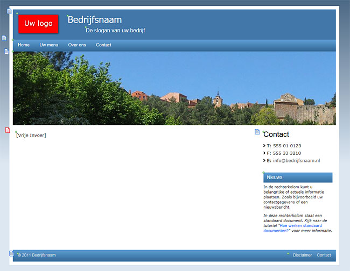The width and height of the screenshot is (350, 271).
Task: Click the document icon beside the footer copyright
Action: pos(11,253)
